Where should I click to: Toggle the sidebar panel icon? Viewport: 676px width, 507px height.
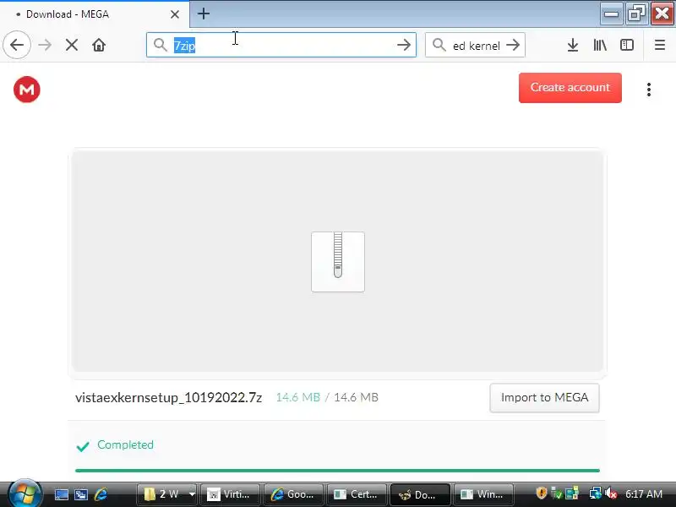[626, 45]
